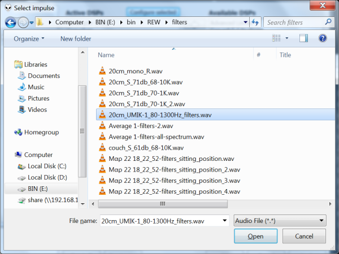Open the Audio File type dropdown
This screenshot has height=254, width=339.
[x=280, y=221]
